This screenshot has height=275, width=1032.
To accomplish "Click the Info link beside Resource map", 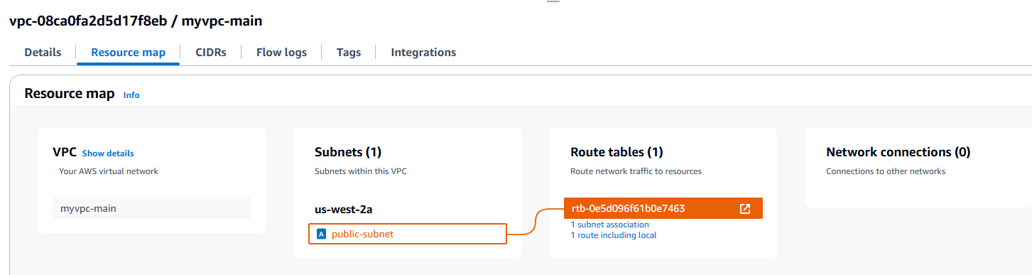I will (x=131, y=95).
